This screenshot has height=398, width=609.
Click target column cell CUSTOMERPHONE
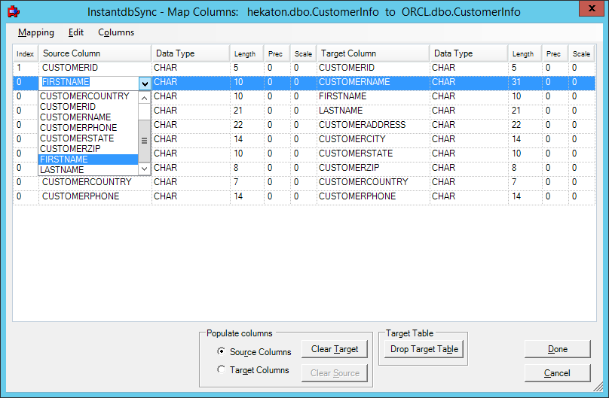[x=373, y=196]
